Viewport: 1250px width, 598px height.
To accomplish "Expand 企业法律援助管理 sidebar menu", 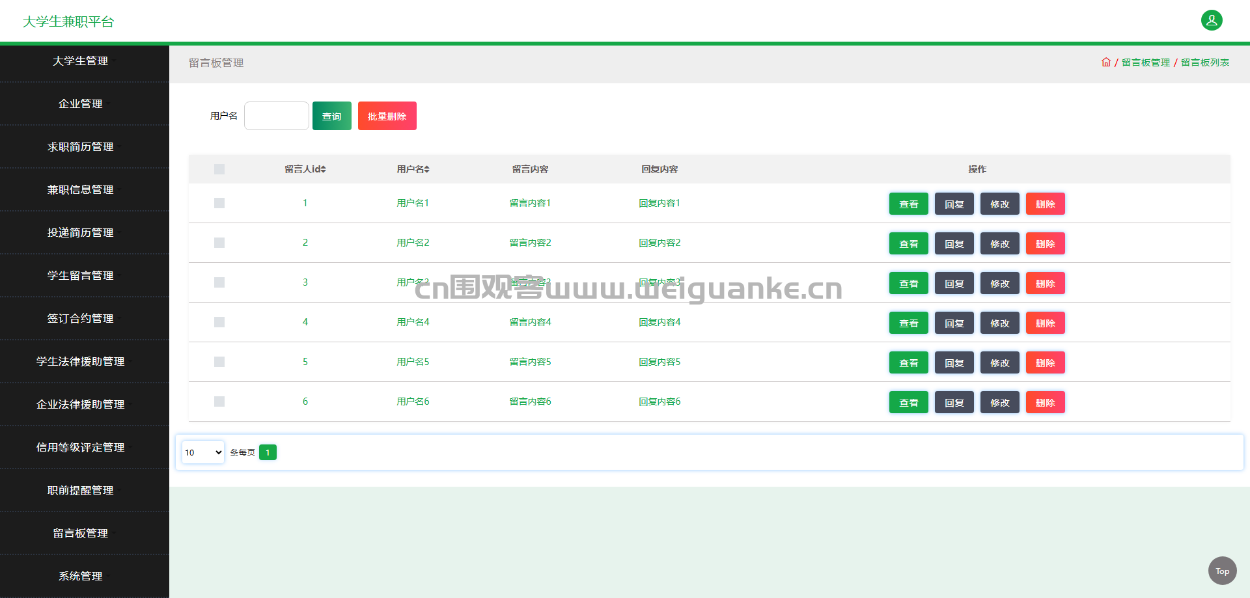I will tap(85, 404).
